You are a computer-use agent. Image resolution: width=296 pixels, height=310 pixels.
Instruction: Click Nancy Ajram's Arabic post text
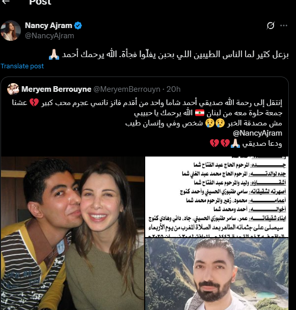pos(169,54)
